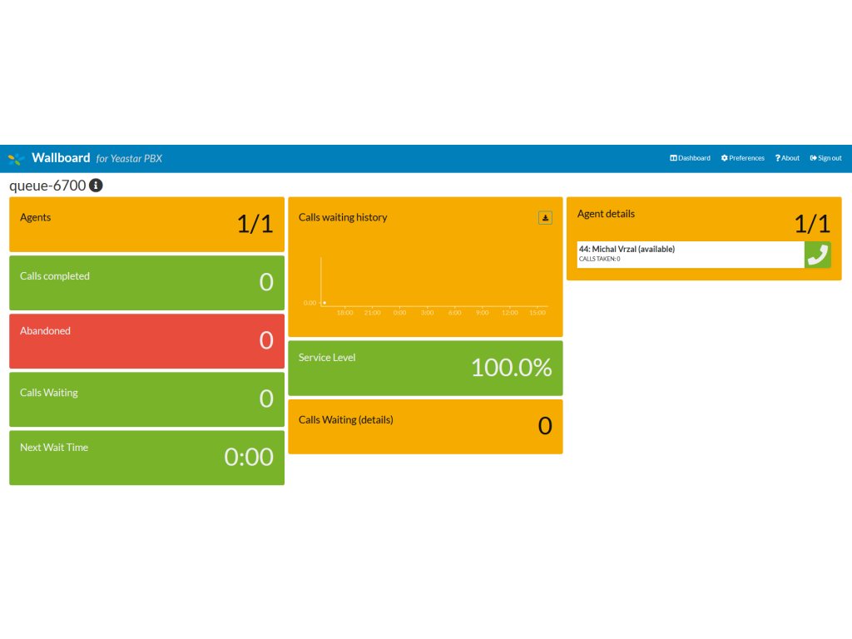Click the Wallboard logo icon
The width and height of the screenshot is (852, 639).
pyautogui.click(x=17, y=159)
